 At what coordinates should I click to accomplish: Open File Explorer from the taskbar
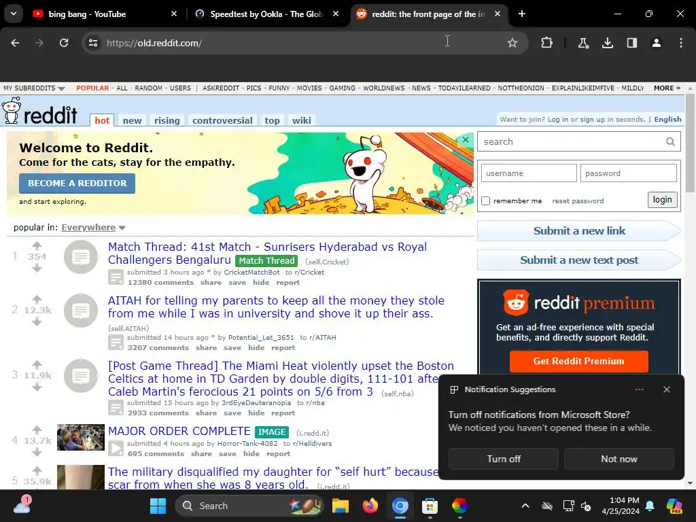pos(341,506)
